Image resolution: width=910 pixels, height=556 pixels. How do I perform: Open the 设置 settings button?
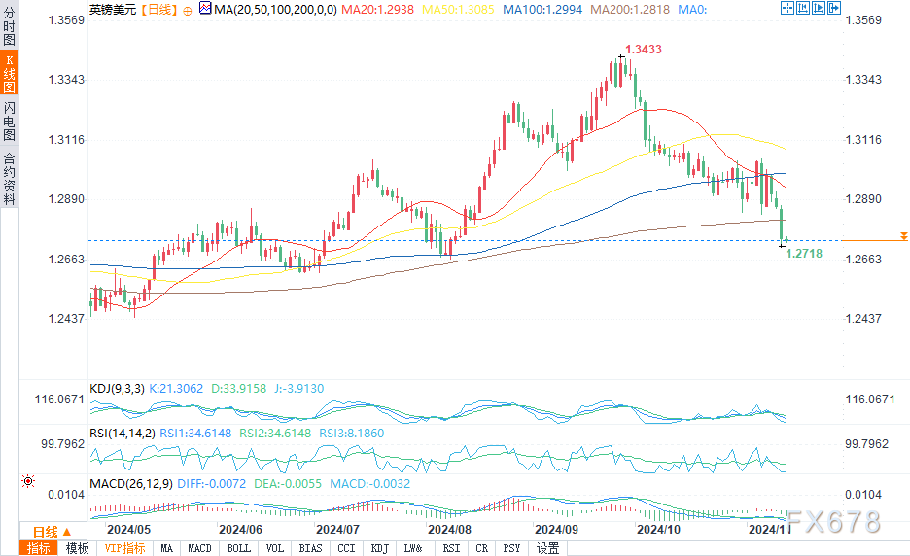pyautogui.click(x=547, y=548)
